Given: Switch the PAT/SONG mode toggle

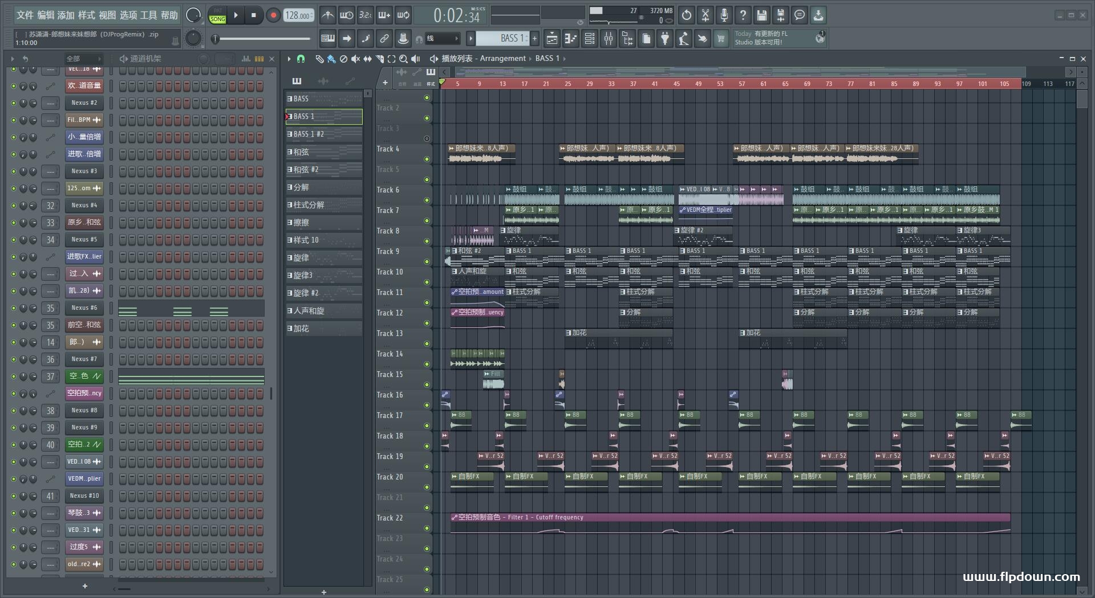Looking at the screenshot, I should [217, 15].
